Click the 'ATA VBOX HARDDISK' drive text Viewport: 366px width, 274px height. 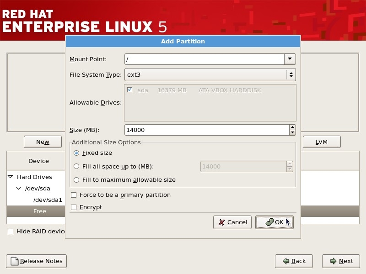point(230,90)
